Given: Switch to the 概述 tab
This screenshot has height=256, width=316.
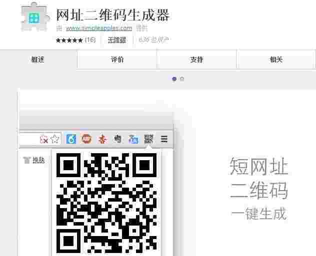Looking at the screenshot, I should click(x=38, y=59).
